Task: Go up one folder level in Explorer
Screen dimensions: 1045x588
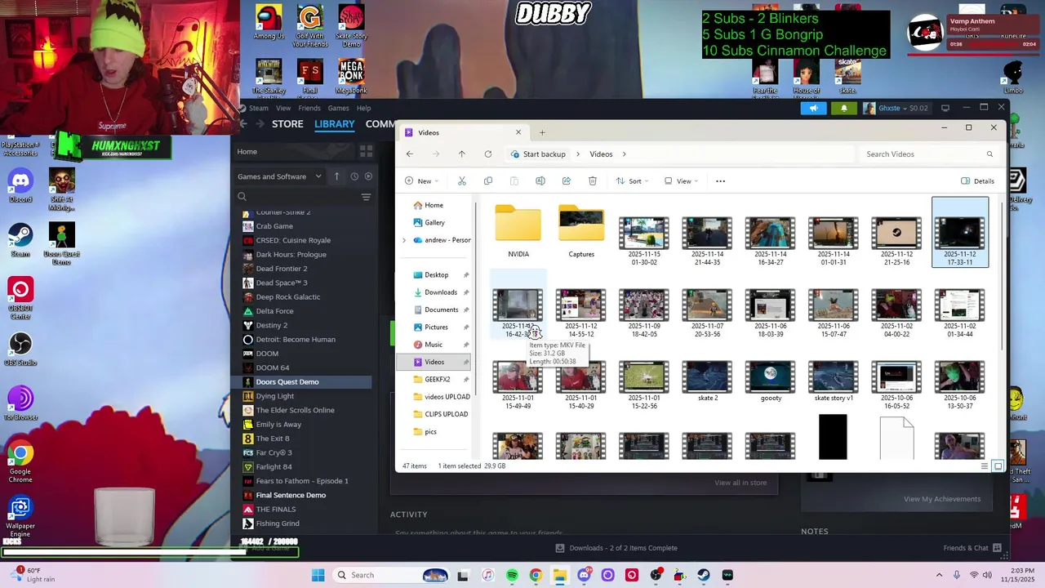Action: coord(462,154)
